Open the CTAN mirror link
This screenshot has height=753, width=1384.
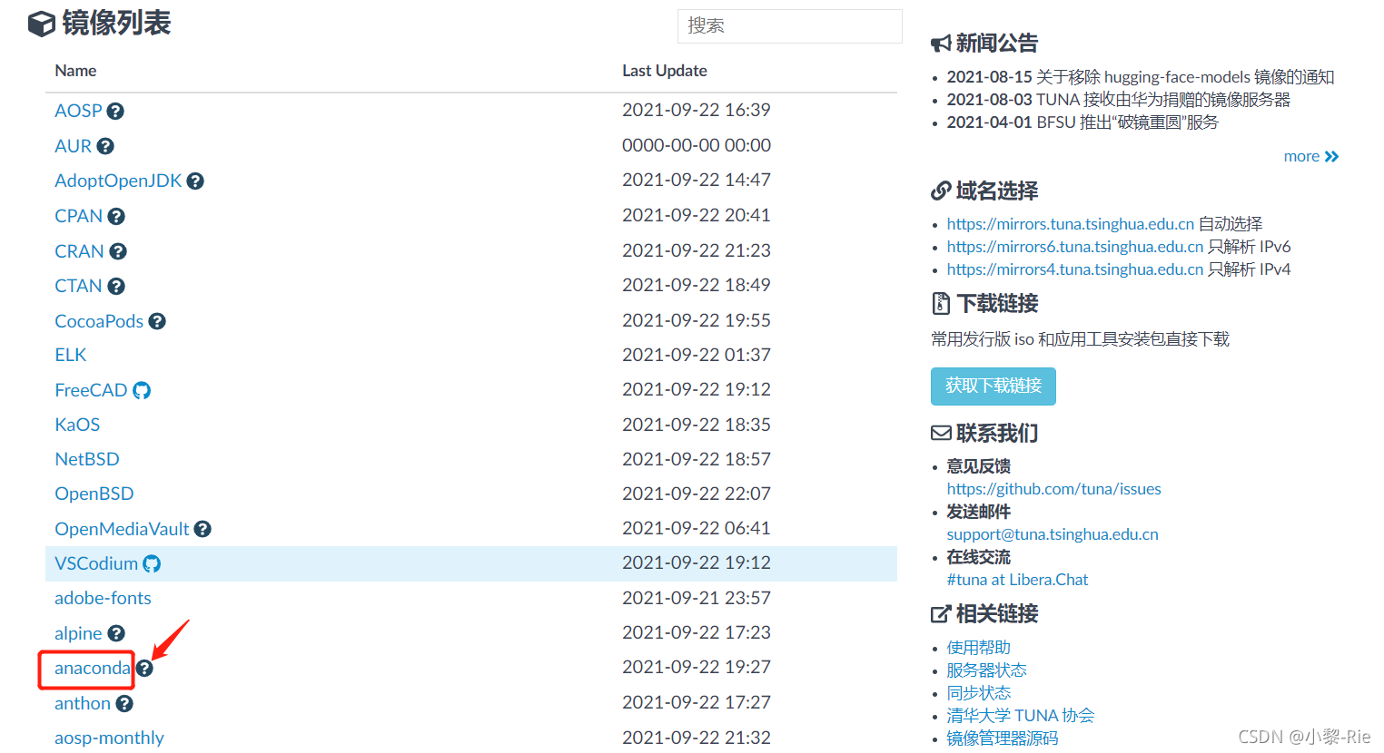pyautogui.click(x=78, y=286)
